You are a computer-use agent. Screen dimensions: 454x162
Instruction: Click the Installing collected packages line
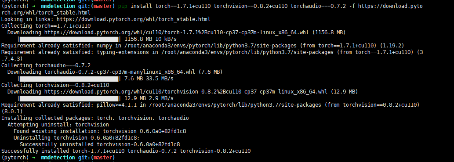click(x=95, y=118)
